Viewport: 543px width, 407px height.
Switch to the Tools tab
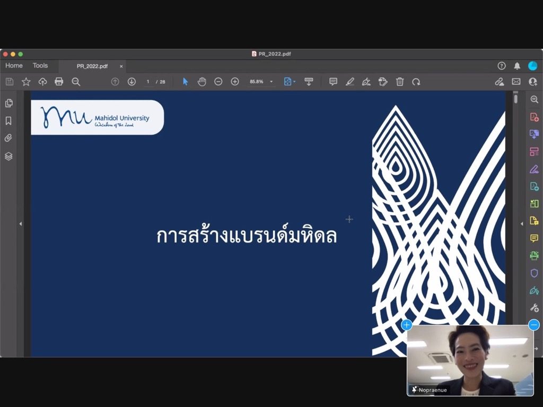click(40, 65)
